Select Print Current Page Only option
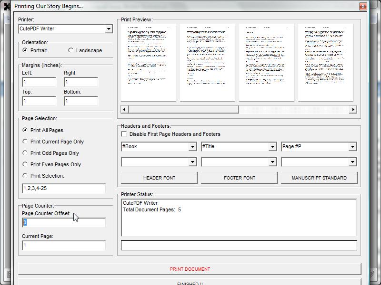Viewport: 381px width, 285px height. coord(25,142)
